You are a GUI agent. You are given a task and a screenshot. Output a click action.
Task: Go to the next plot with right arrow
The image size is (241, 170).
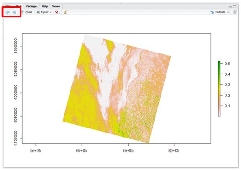point(15,12)
